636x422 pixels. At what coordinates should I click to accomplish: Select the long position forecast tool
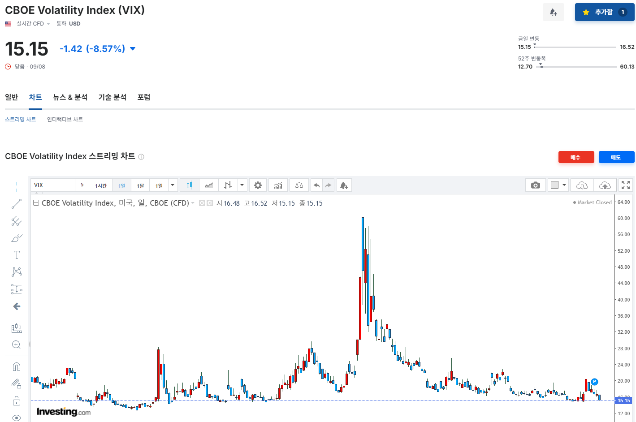pos(17,289)
